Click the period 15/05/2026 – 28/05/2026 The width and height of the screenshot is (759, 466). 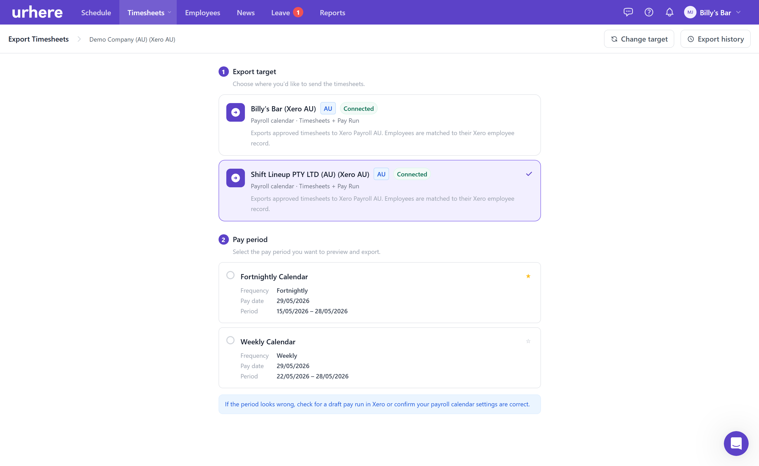(312, 311)
